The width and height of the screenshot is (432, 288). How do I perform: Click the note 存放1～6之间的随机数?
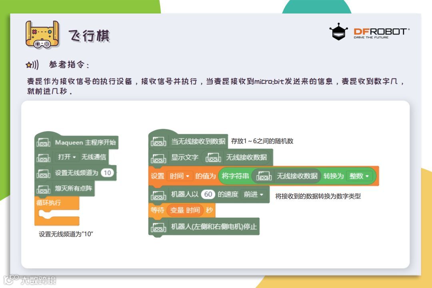262,141
